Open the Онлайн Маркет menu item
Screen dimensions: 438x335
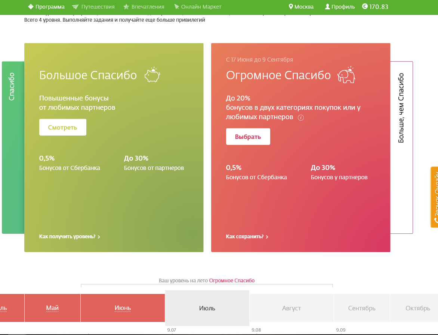click(201, 7)
